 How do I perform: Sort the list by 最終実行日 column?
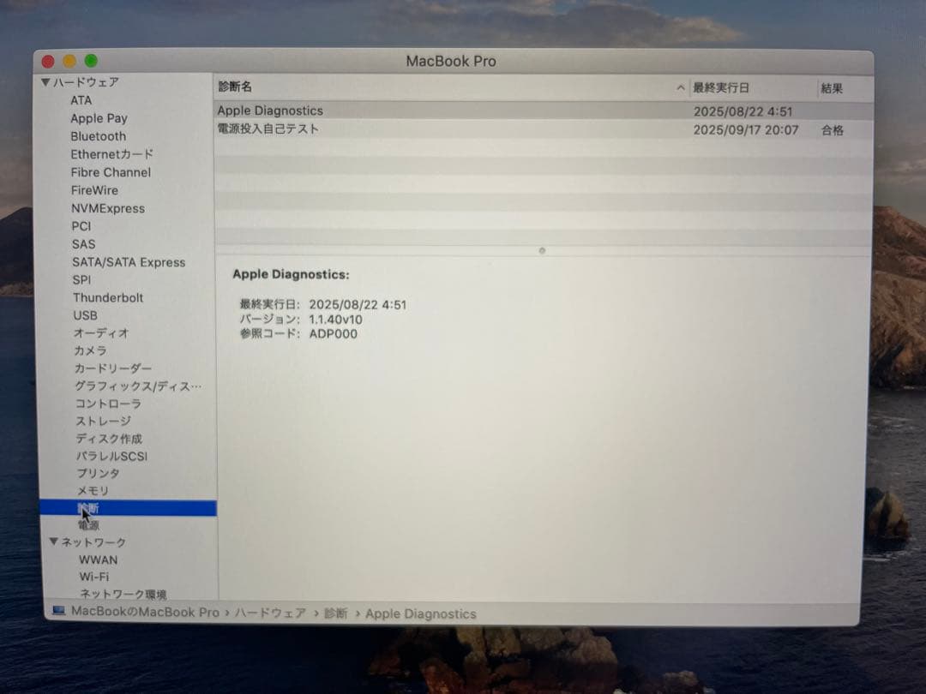pos(722,87)
